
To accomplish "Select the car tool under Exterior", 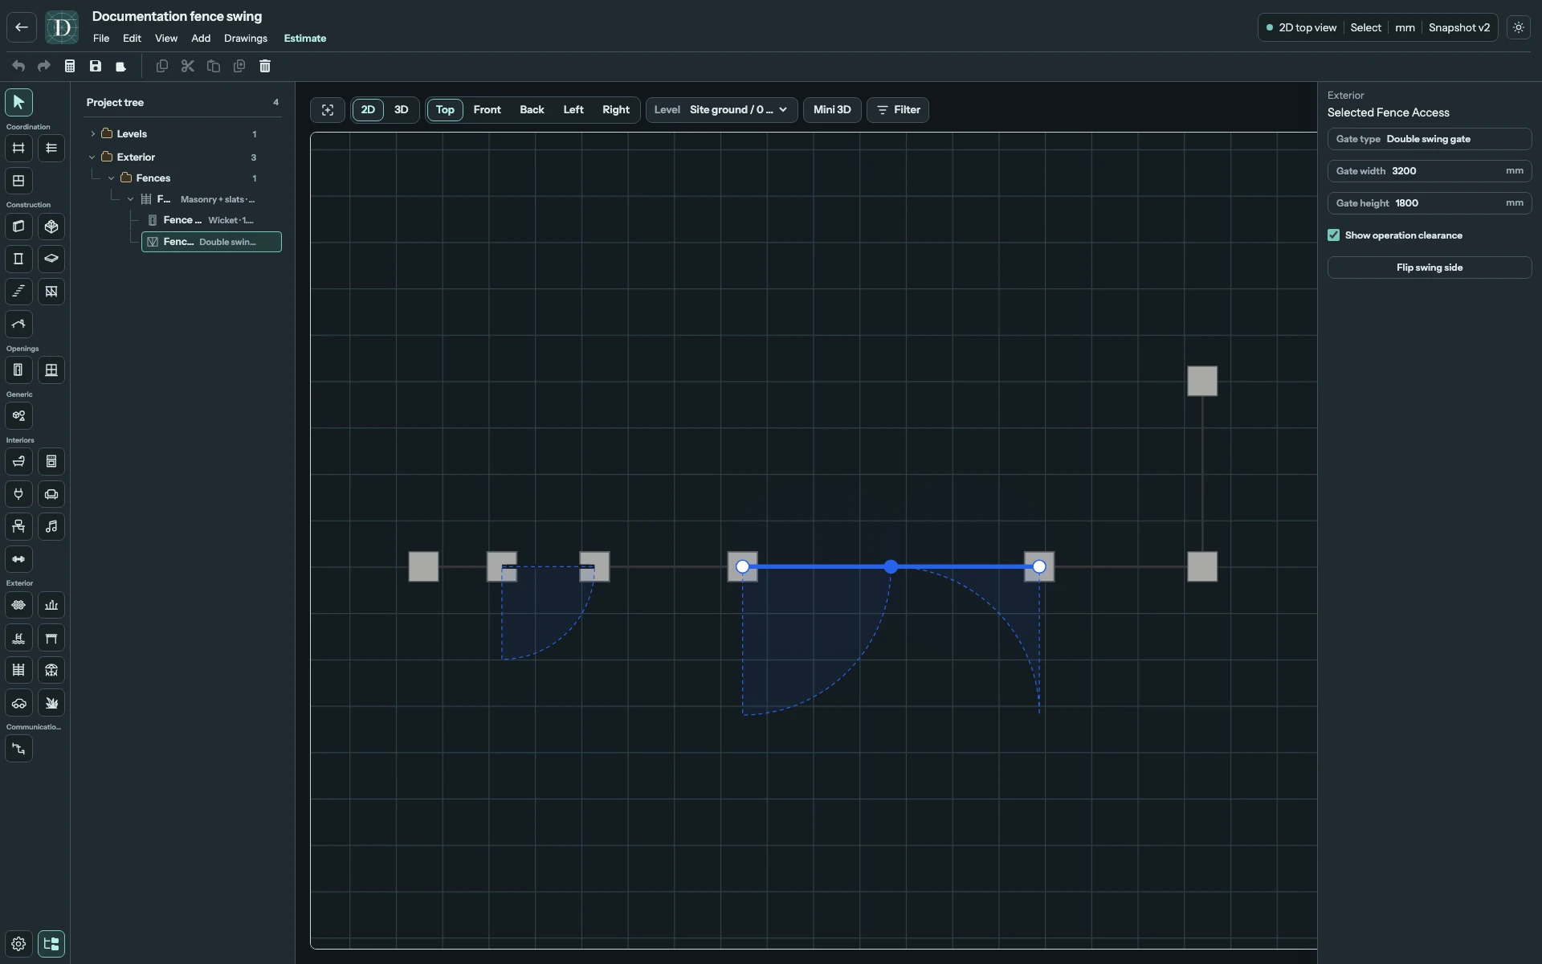I will point(18,703).
